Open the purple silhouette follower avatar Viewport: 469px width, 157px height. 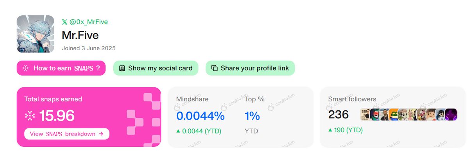[451, 115]
